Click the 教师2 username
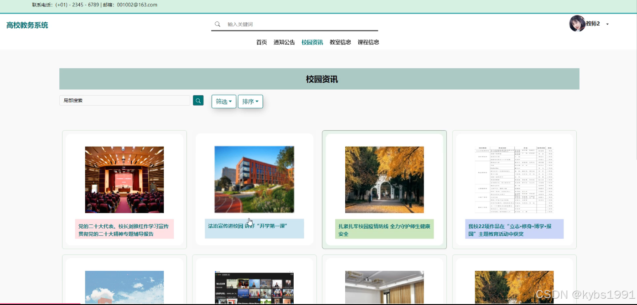Screen dimensions: 637x305 [593, 24]
